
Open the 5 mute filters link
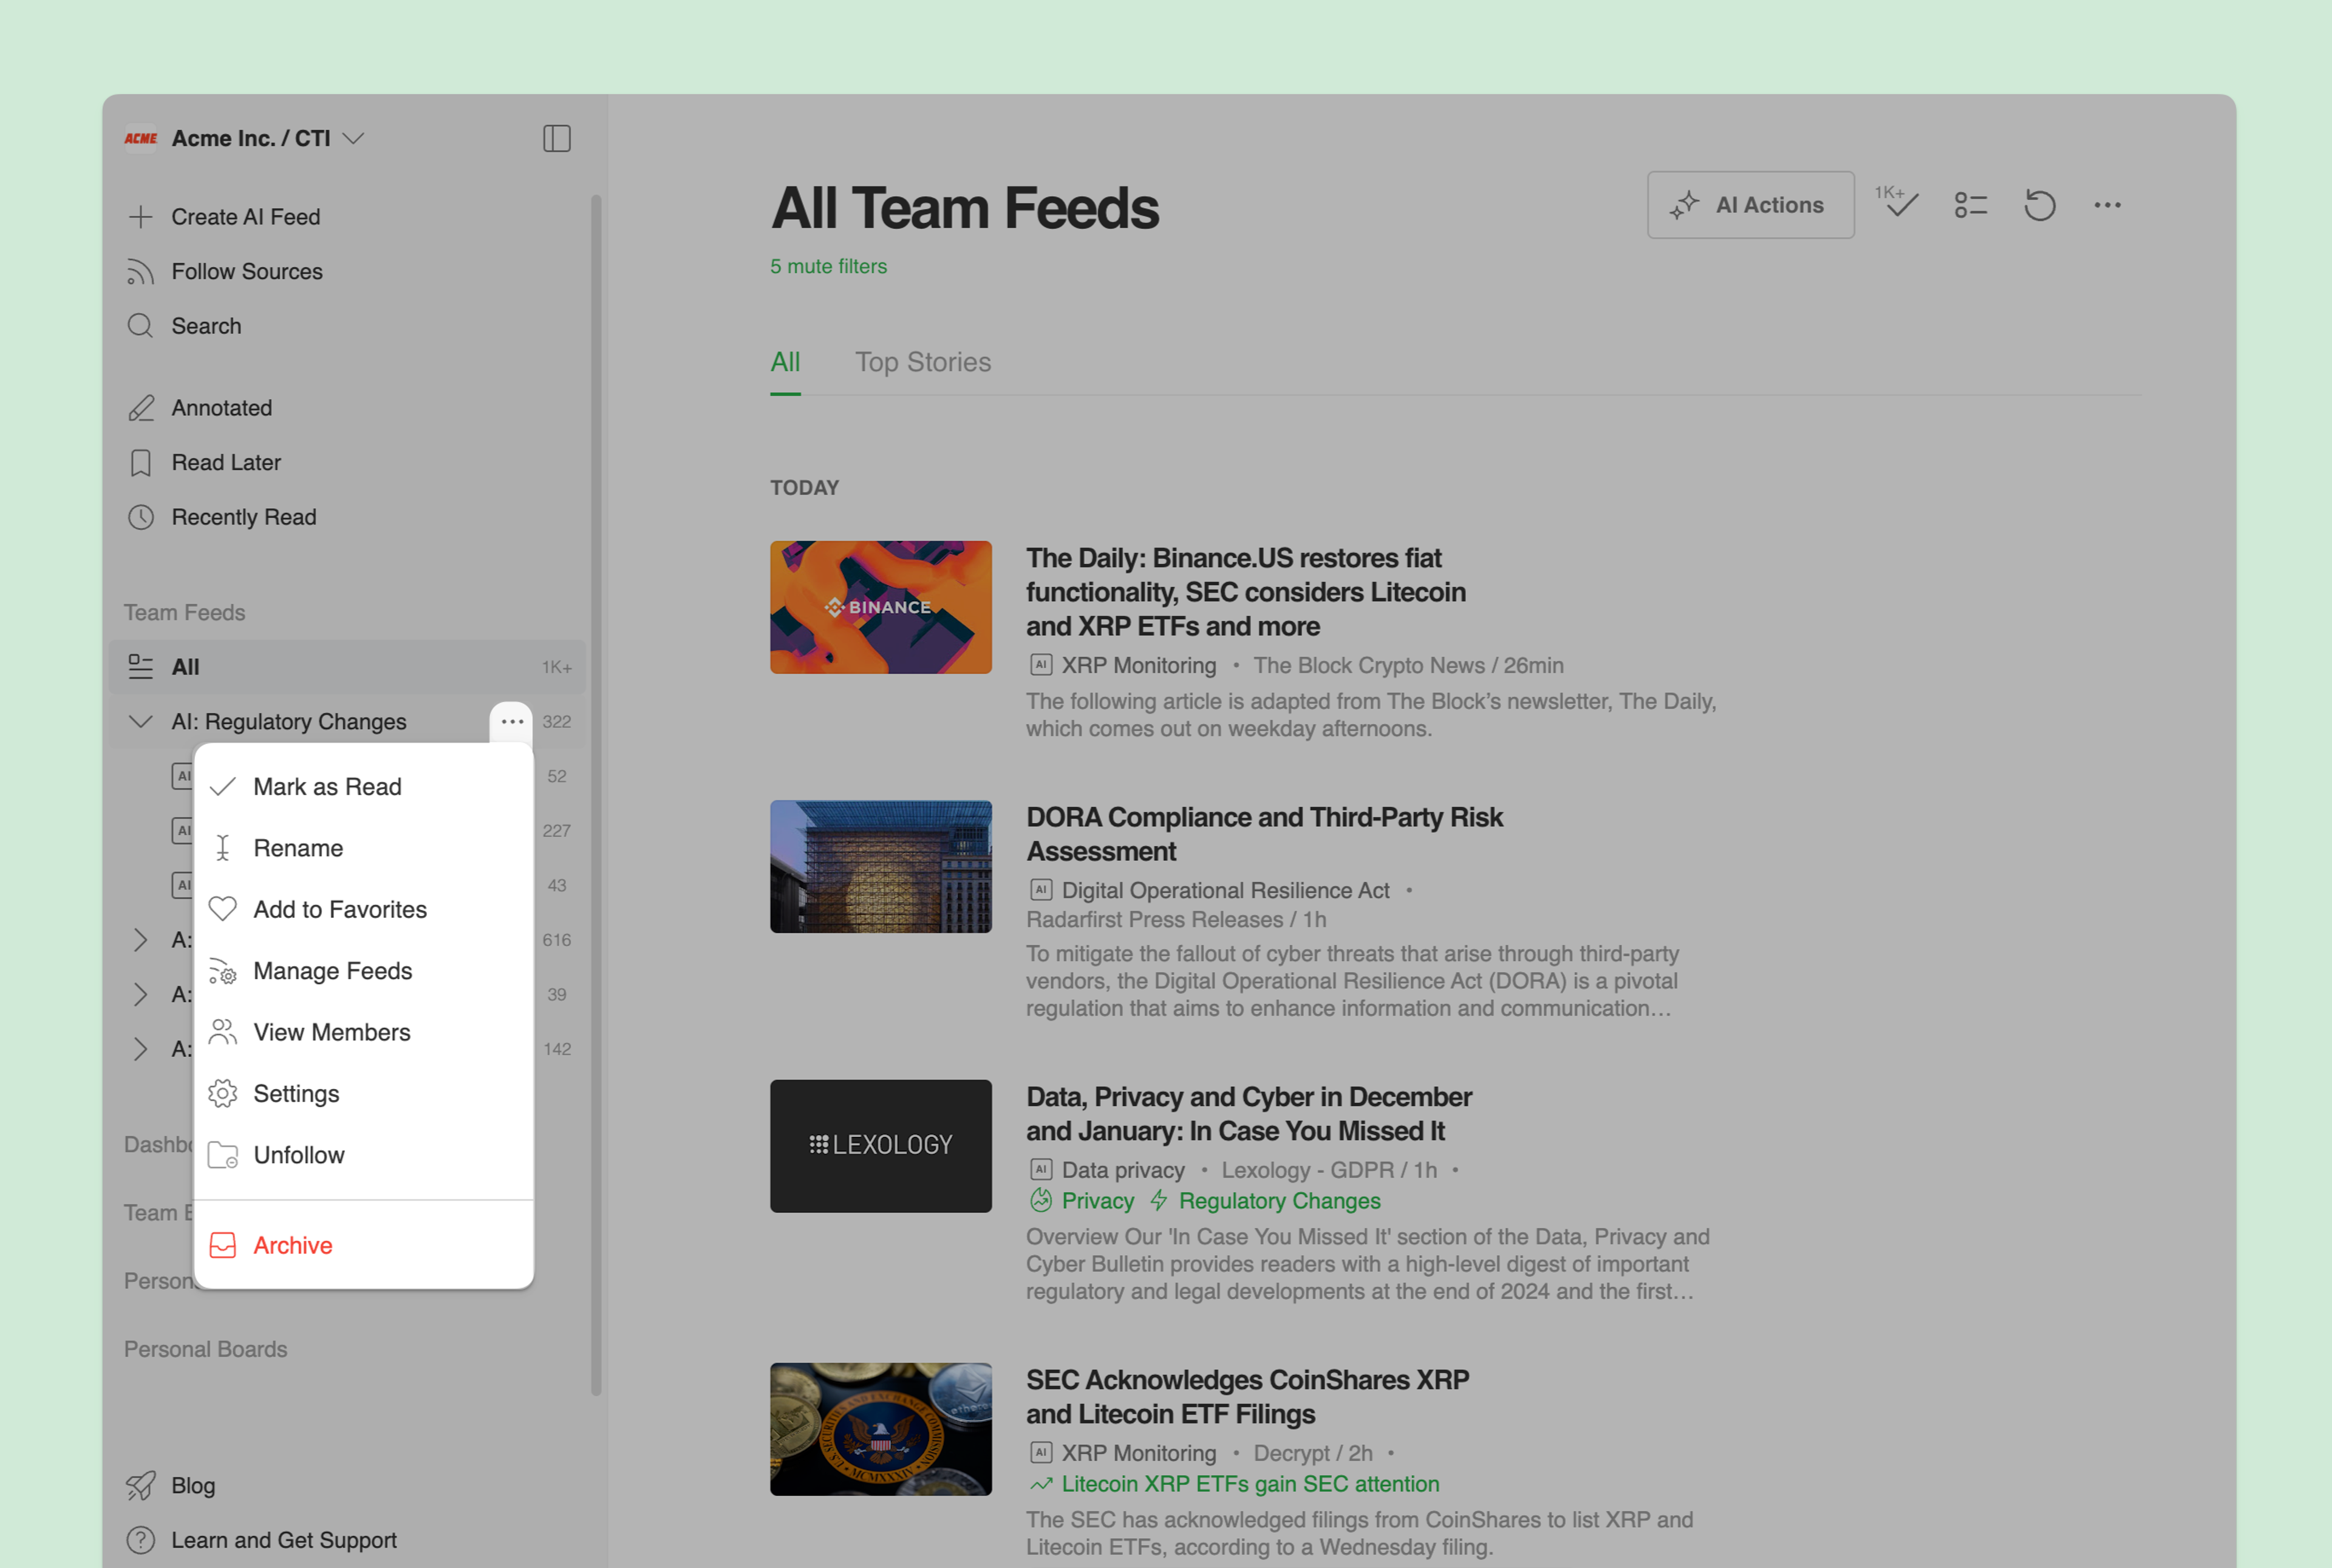[828, 267]
